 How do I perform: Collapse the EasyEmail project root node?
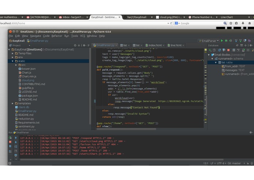point(9,50)
